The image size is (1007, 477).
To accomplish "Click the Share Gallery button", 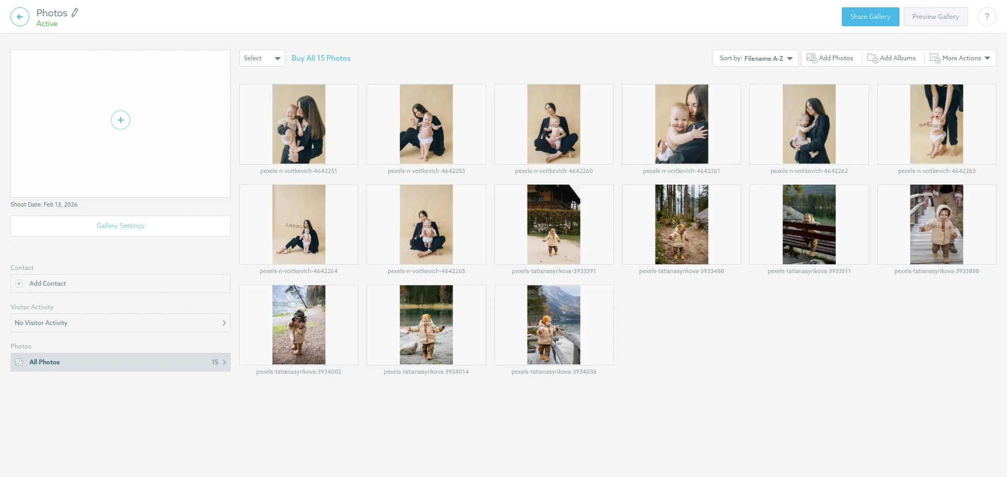I will tap(870, 16).
